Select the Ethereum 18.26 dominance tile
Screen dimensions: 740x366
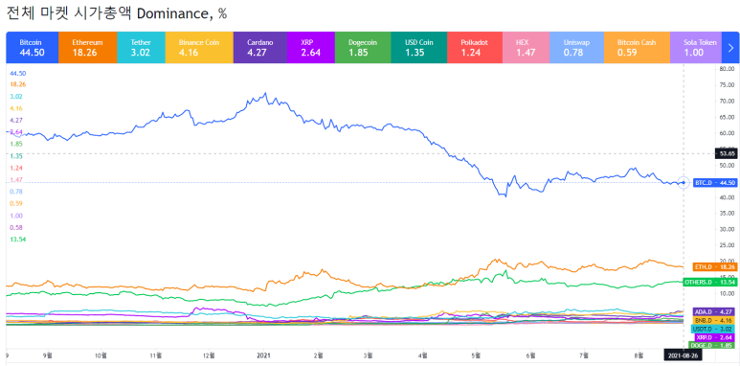87,48
